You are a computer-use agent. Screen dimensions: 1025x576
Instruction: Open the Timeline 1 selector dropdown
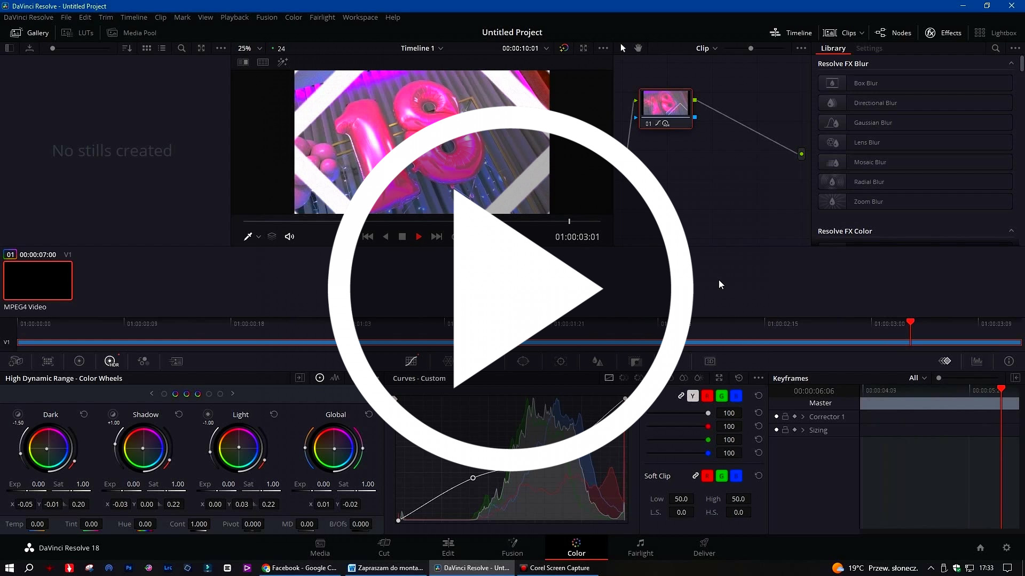point(422,48)
